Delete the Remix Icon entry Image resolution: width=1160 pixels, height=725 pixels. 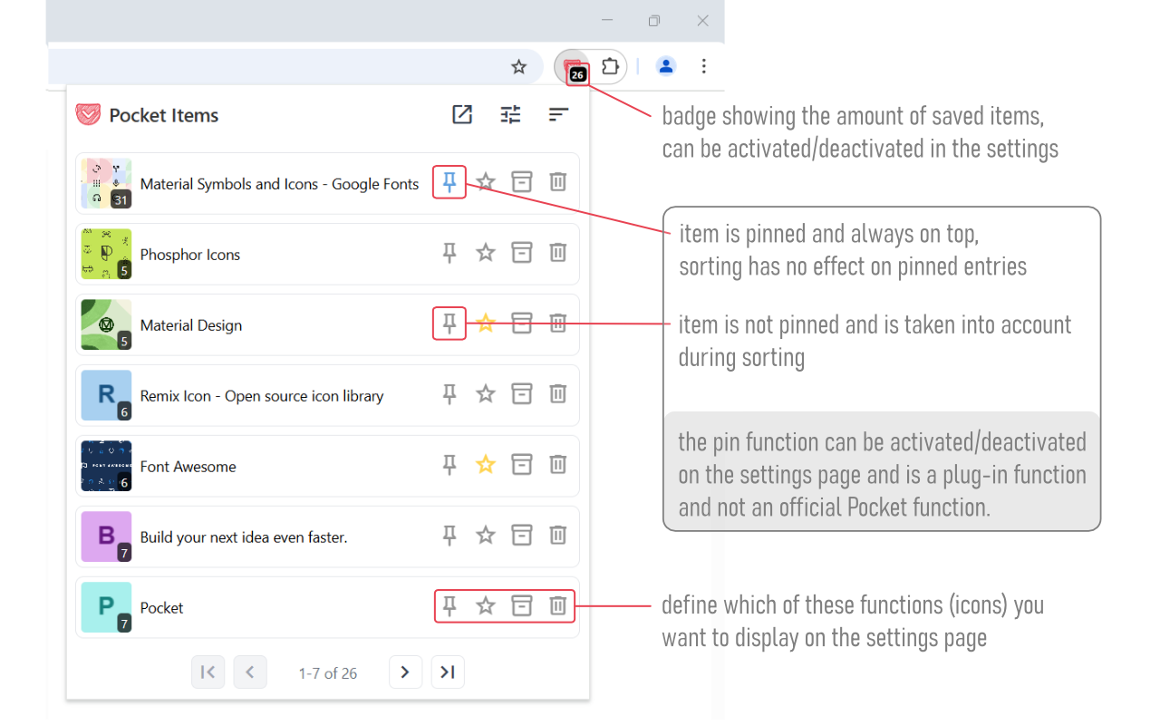[x=557, y=393]
